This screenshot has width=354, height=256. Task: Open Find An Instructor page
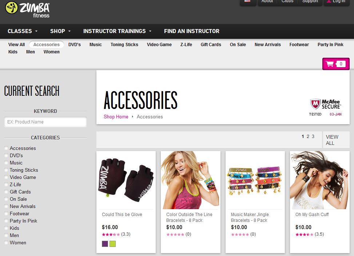point(192,31)
